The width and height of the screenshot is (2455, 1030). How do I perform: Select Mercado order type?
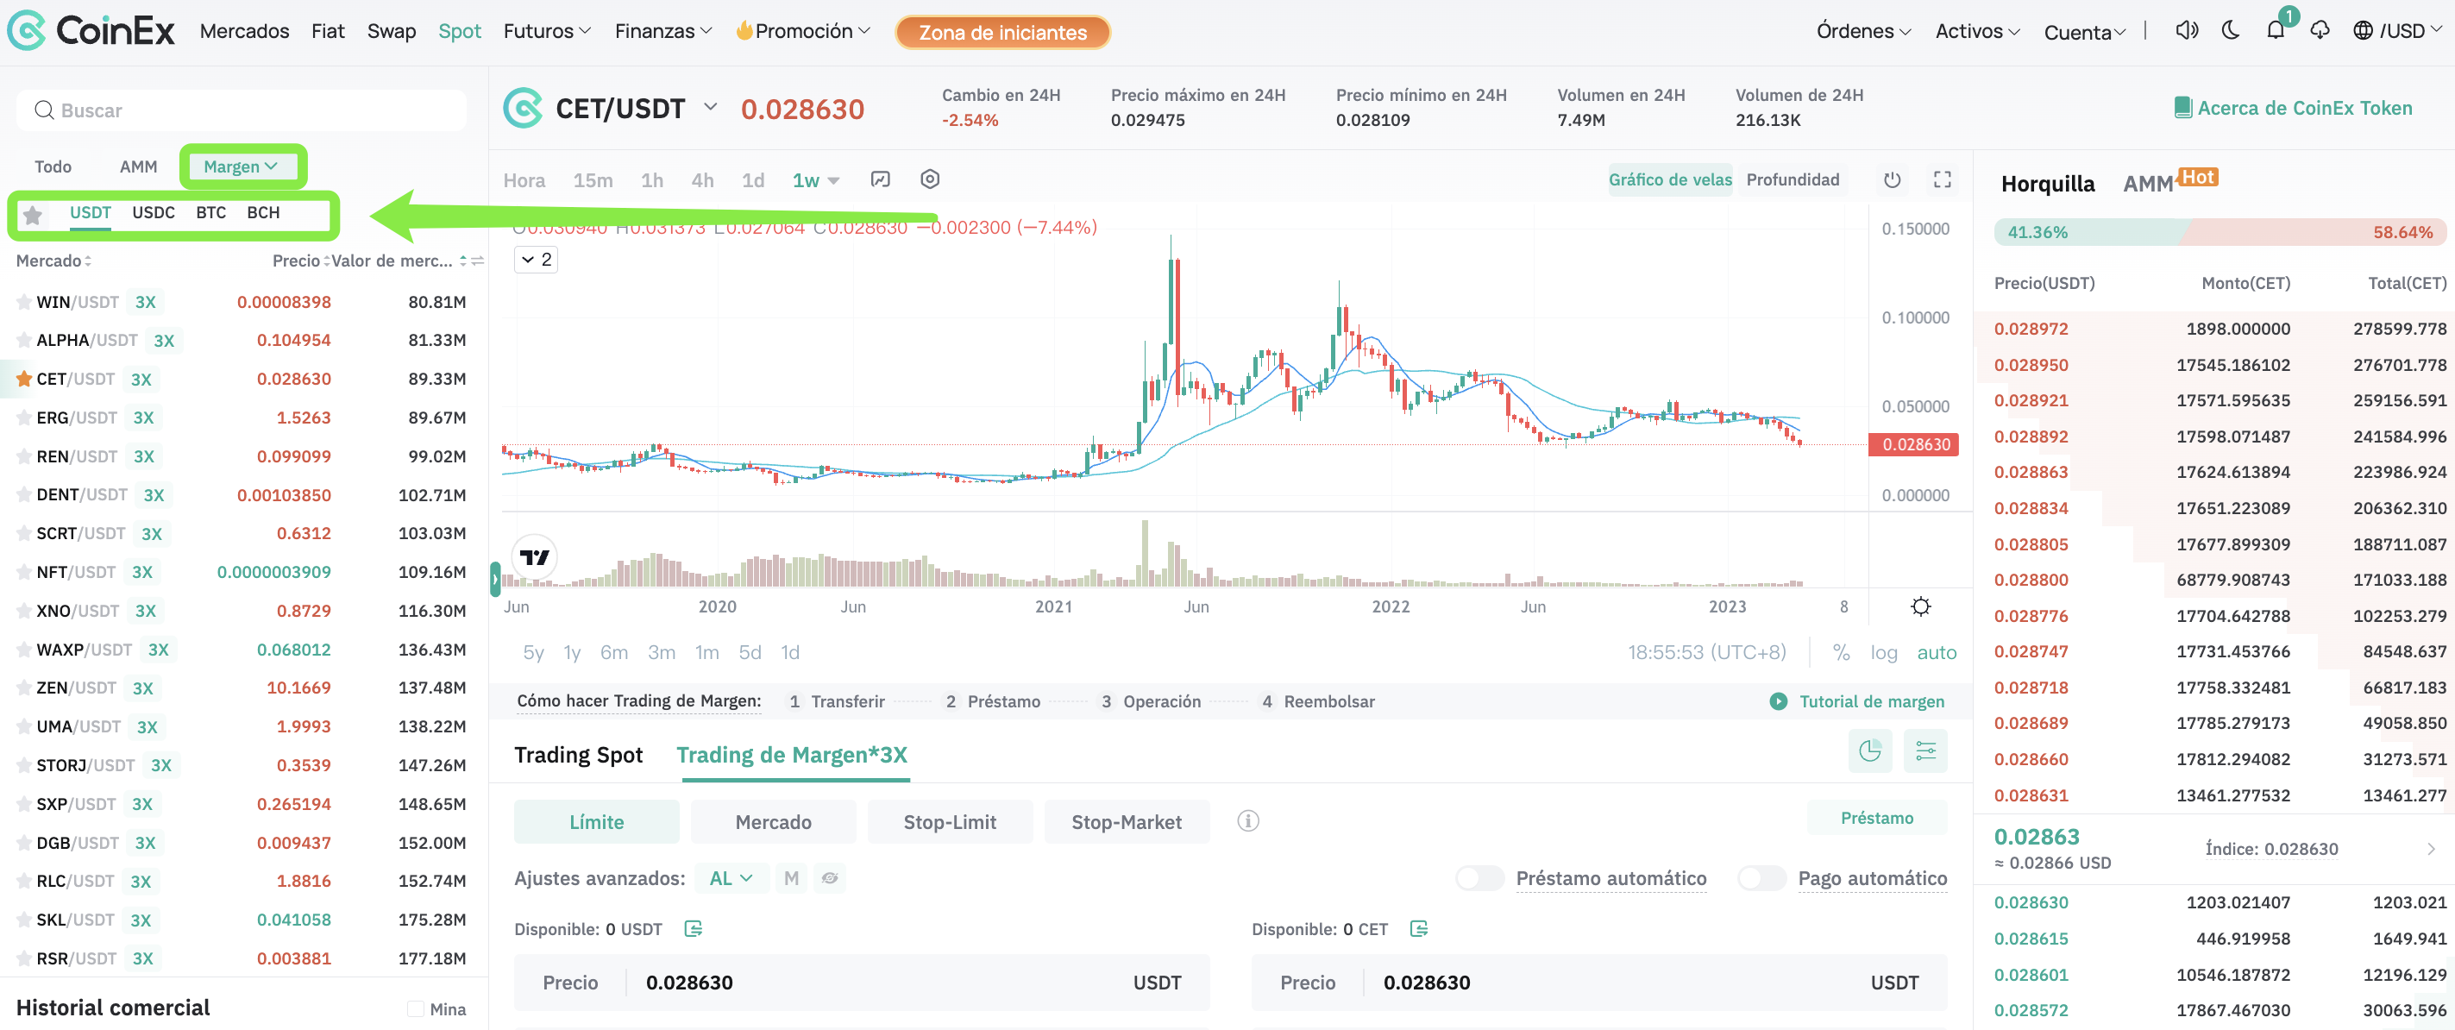click(x=773, y=821)
